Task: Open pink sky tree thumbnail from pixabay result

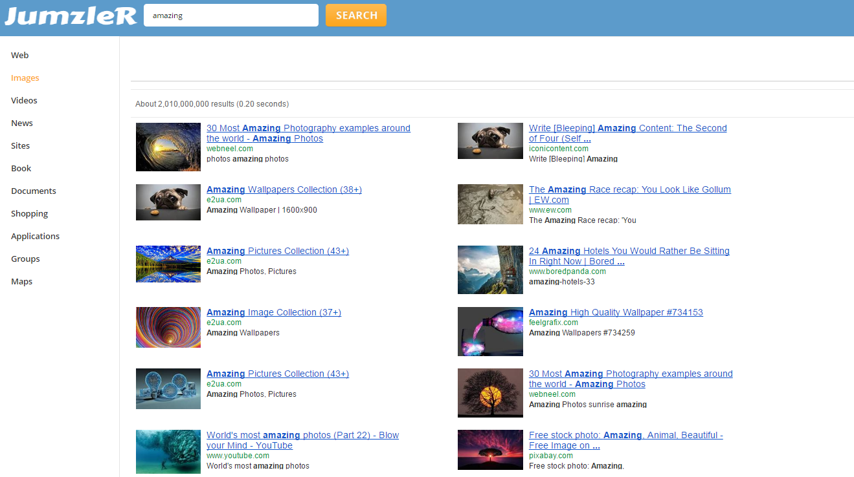Action: coord(490,450)
